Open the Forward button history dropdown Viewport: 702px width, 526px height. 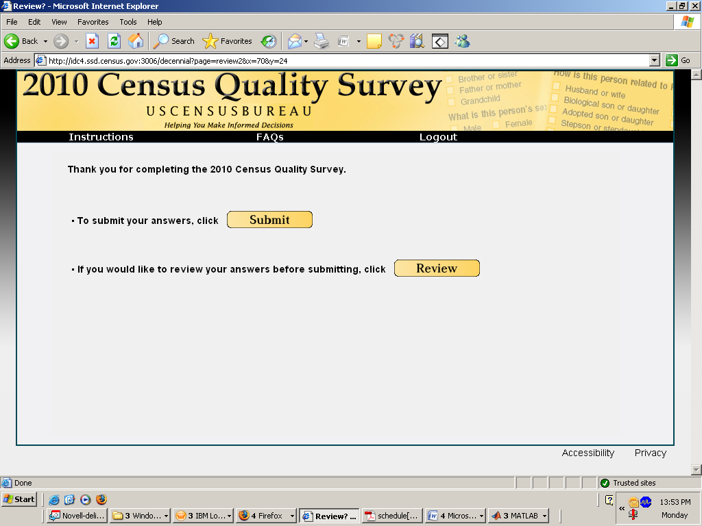tap(76, 41)
